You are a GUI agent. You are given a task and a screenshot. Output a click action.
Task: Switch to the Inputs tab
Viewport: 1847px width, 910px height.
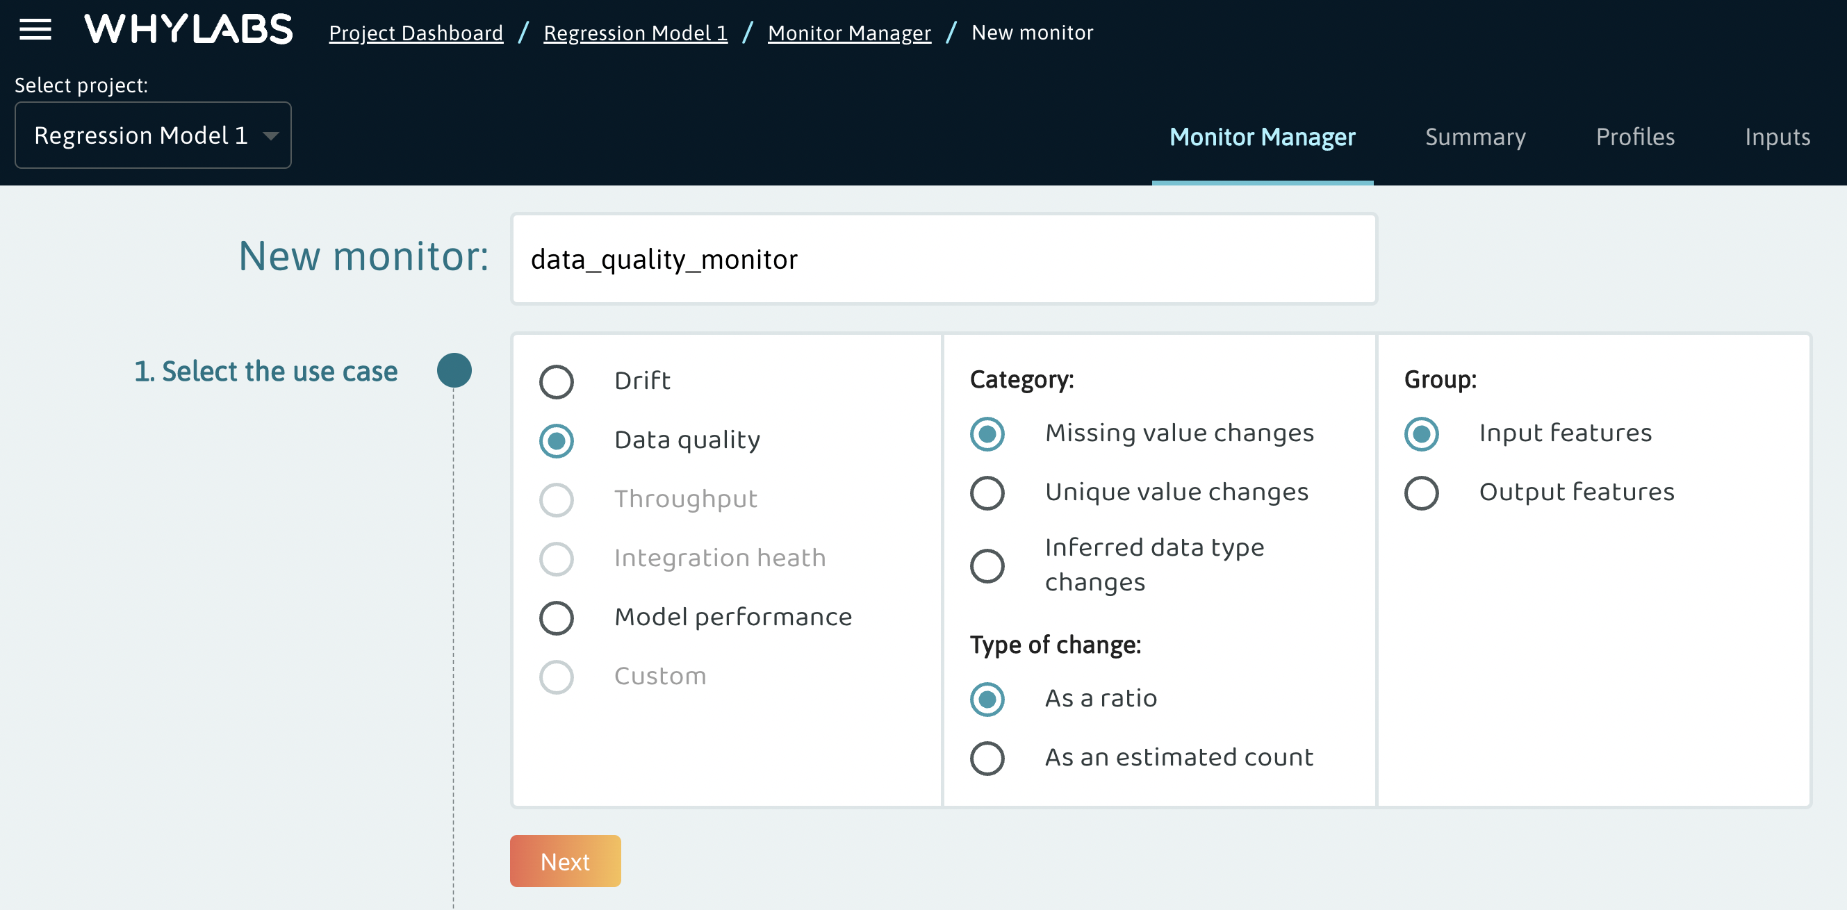pyautogui.click(x=1778, y=137)
